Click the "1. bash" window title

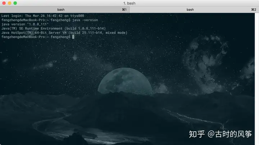coord(129,3)
